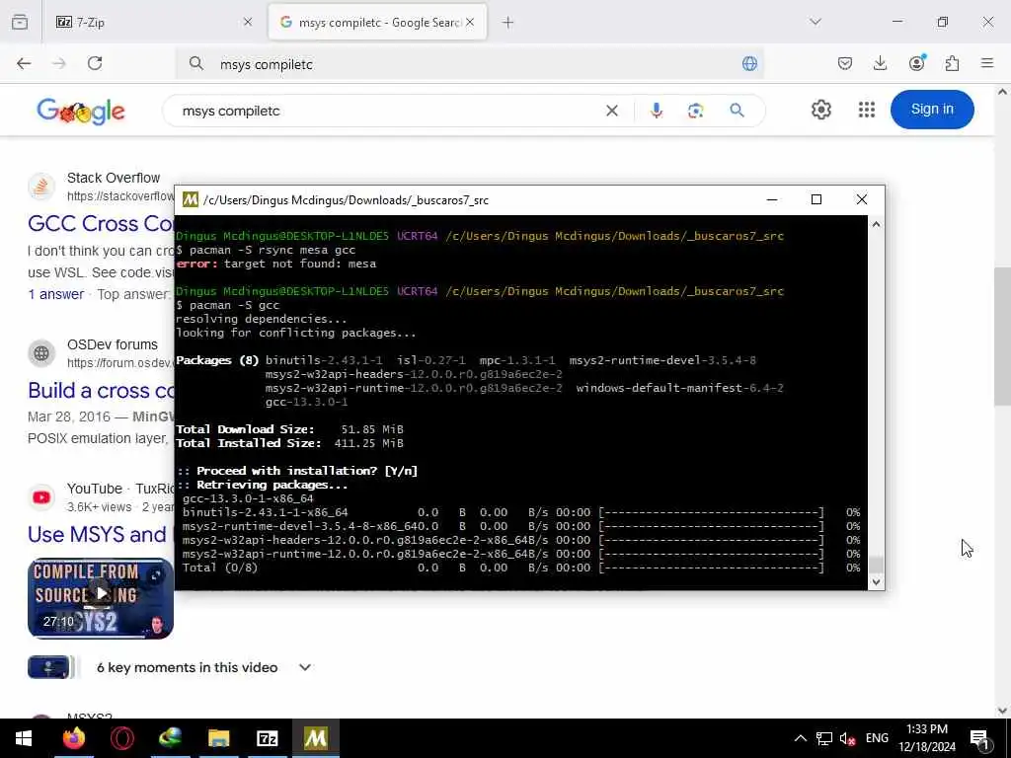Open the Downloads panel
The image size is (1011, 758).
(x=880, y=63)
